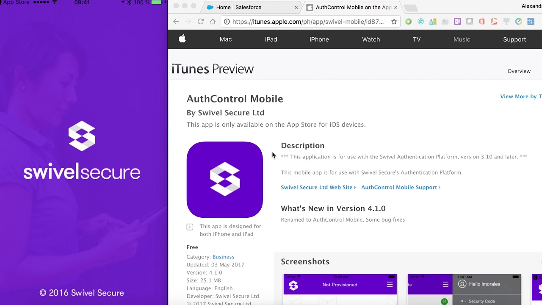Open the OneNote clipper extension icon
The image size is (542, 305).
click(x=457, y=22)
